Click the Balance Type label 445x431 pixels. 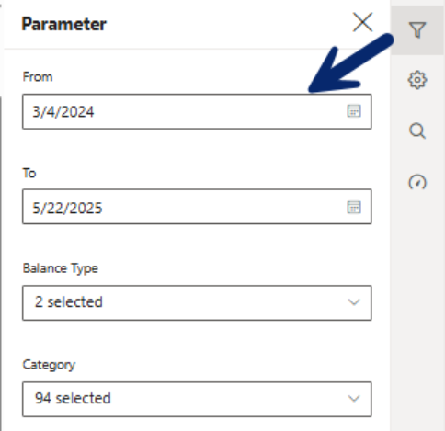pyautogui.click(x=61, y=268)
